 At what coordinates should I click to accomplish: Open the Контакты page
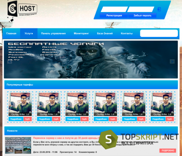[x=127, y=34]
